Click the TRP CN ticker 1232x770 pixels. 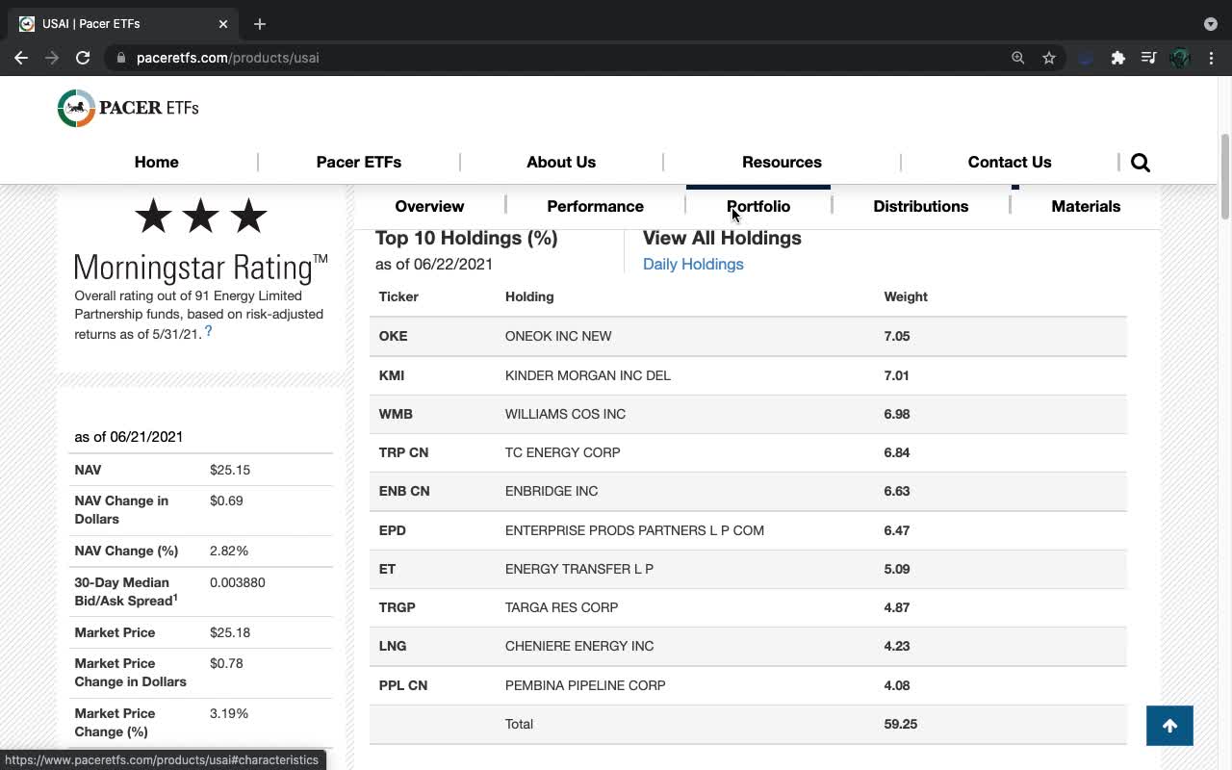pos(403,452)
